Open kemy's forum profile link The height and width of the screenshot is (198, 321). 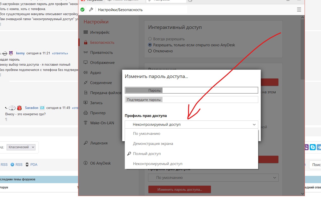(20, 53)
